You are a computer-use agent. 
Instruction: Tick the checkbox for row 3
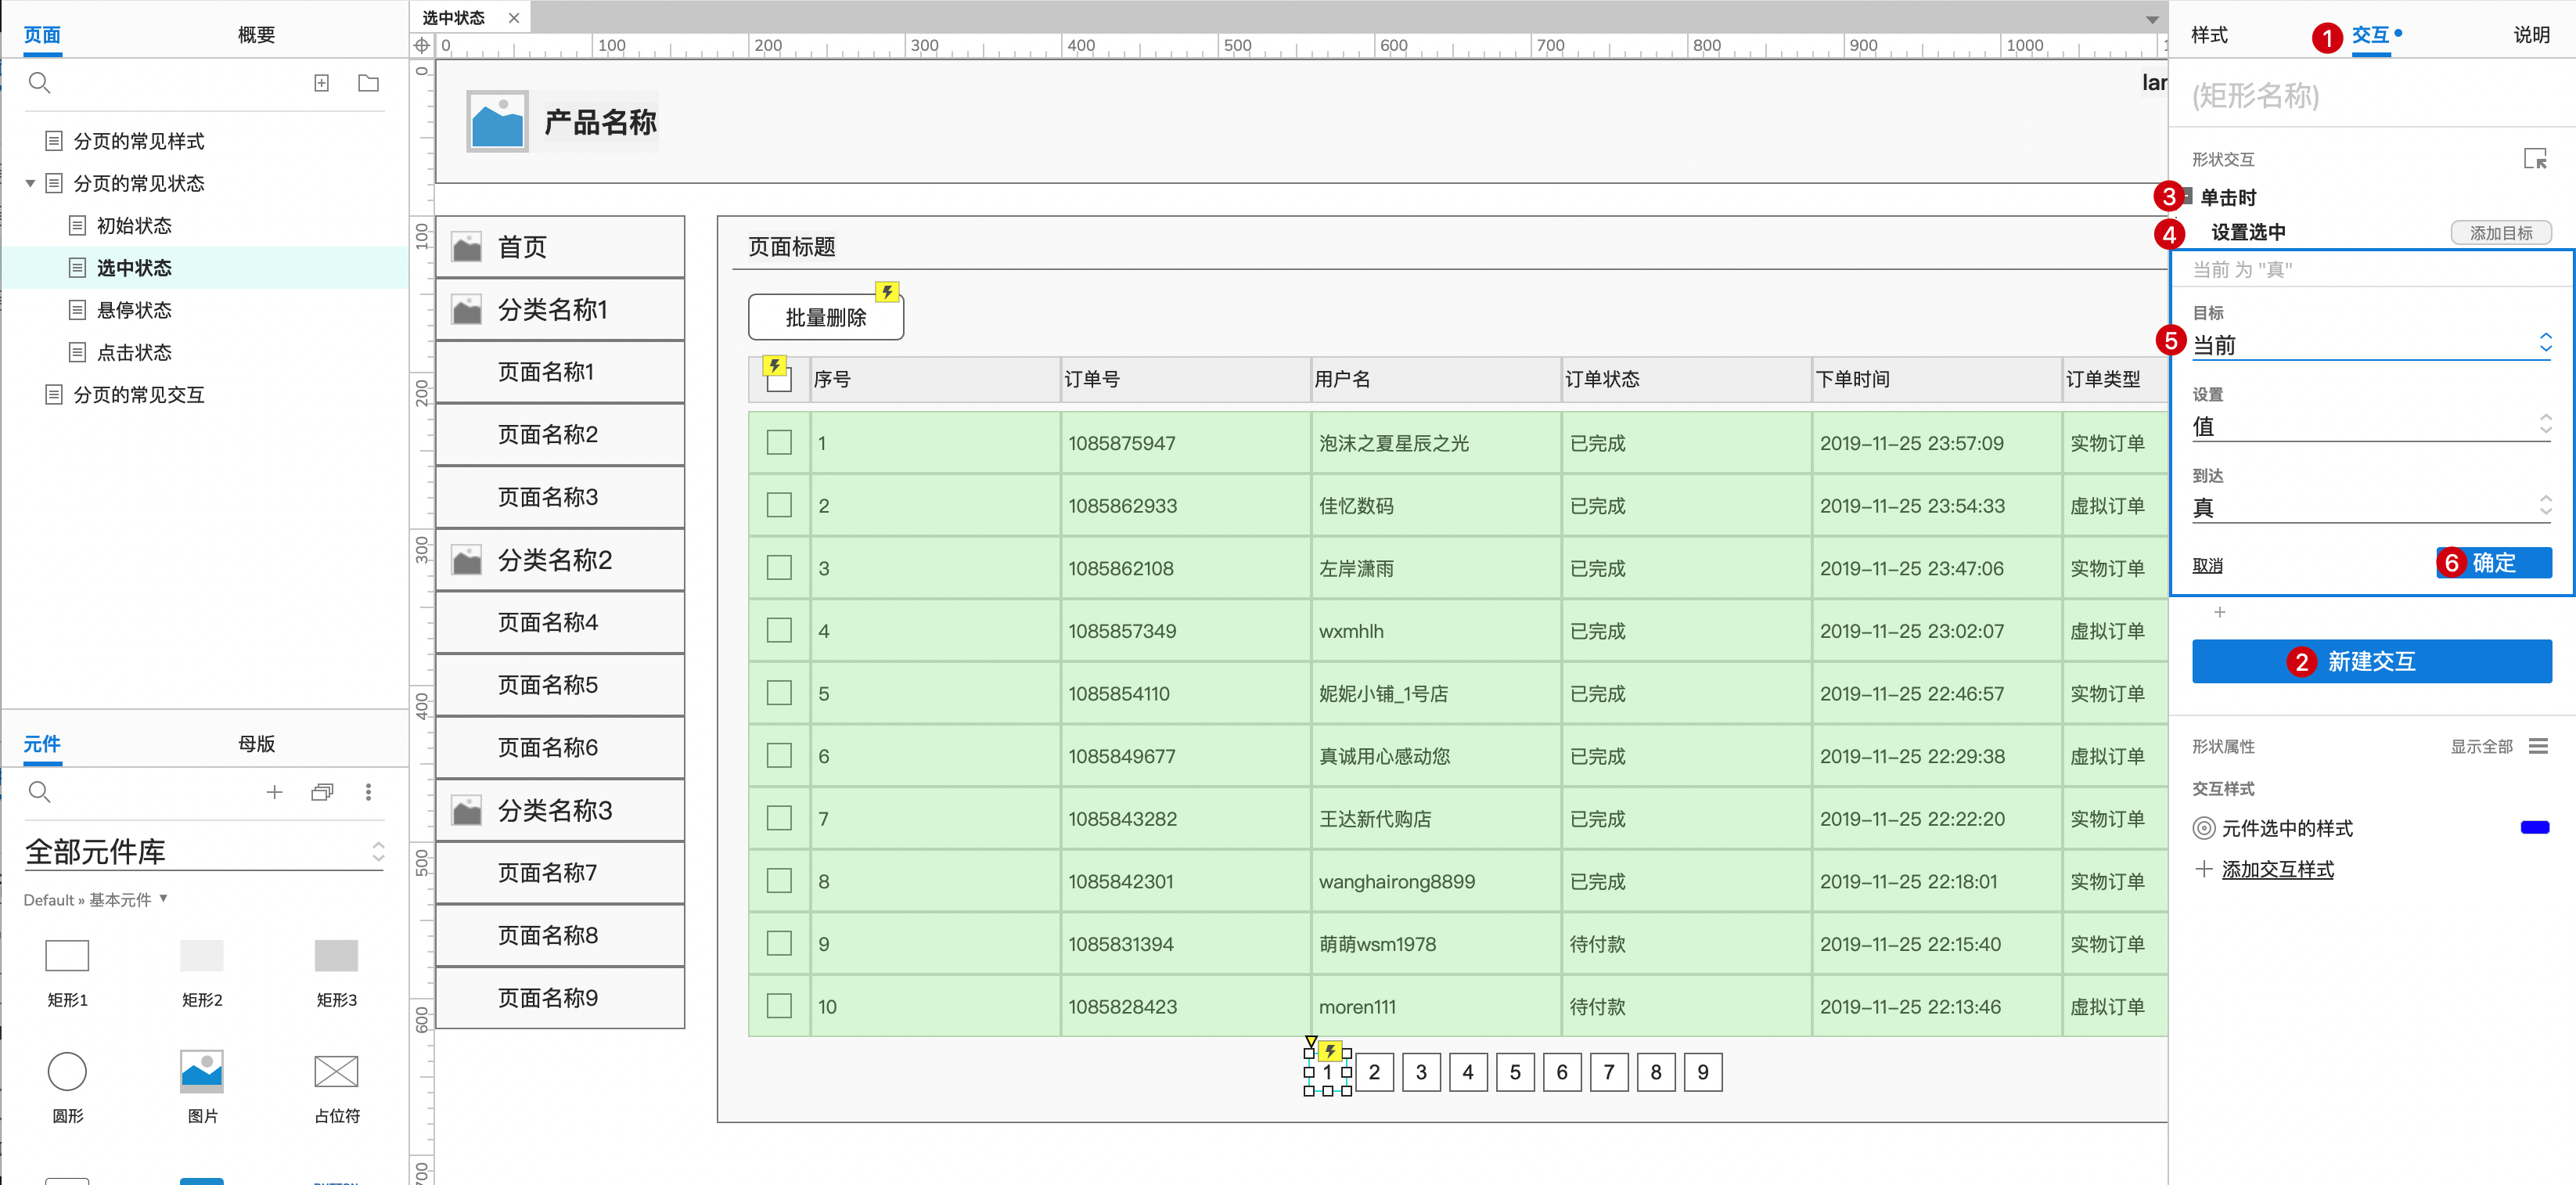click(779, 568)
